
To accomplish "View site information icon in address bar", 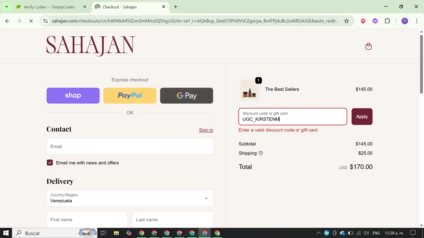I will pyautogui.click(x=46, y=21).
